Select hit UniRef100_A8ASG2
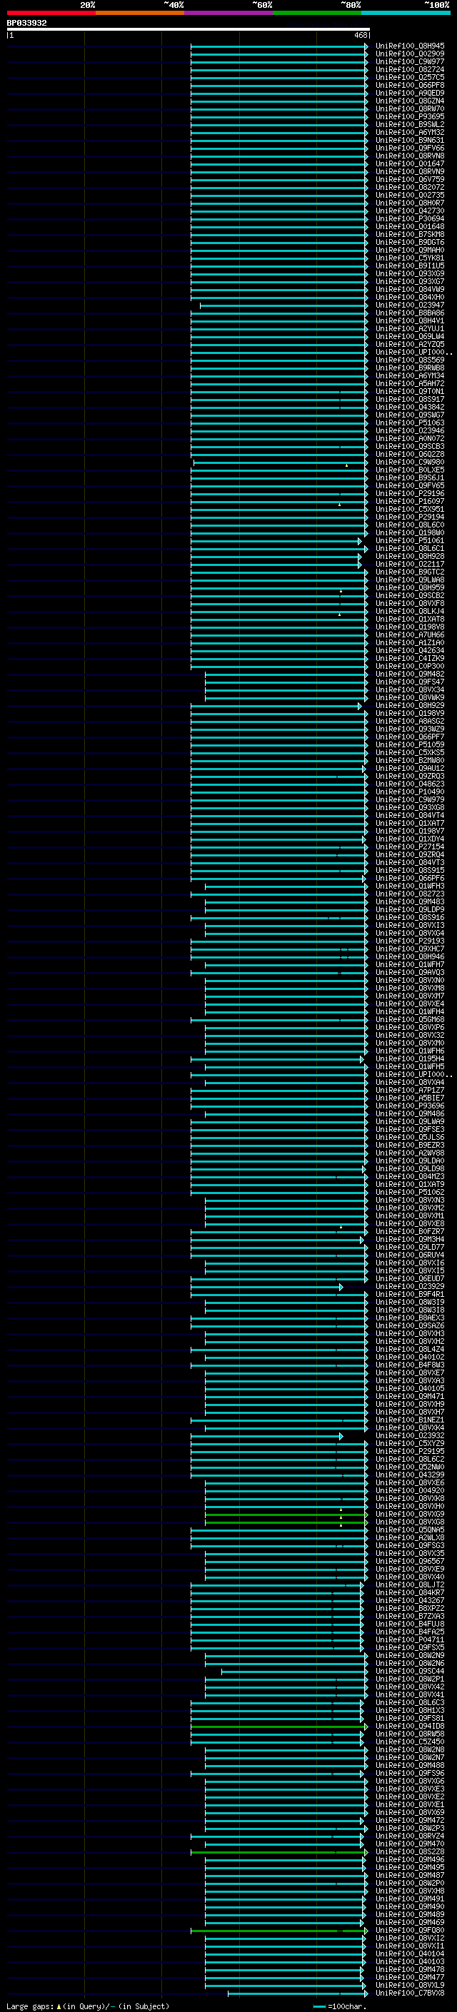Screen dimensions: 457x2012 tap(410, 721)
